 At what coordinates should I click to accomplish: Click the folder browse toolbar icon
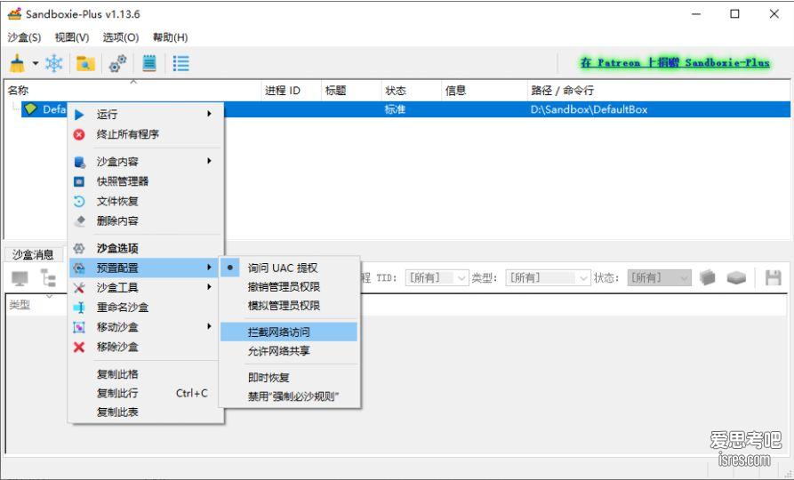point(85,63)
